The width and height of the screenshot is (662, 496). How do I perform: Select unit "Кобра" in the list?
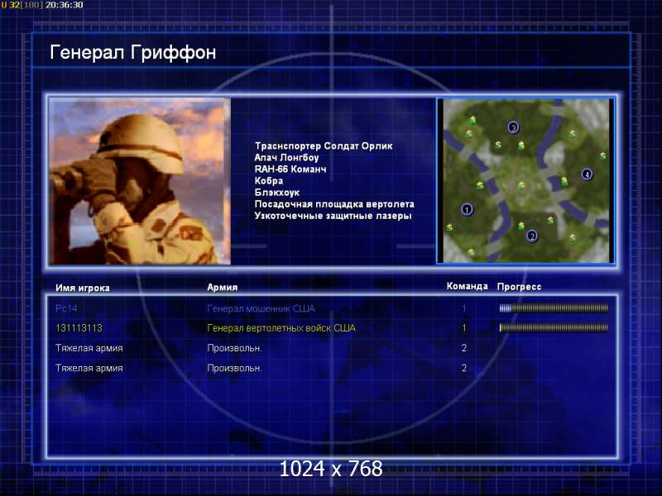(268, 181)
